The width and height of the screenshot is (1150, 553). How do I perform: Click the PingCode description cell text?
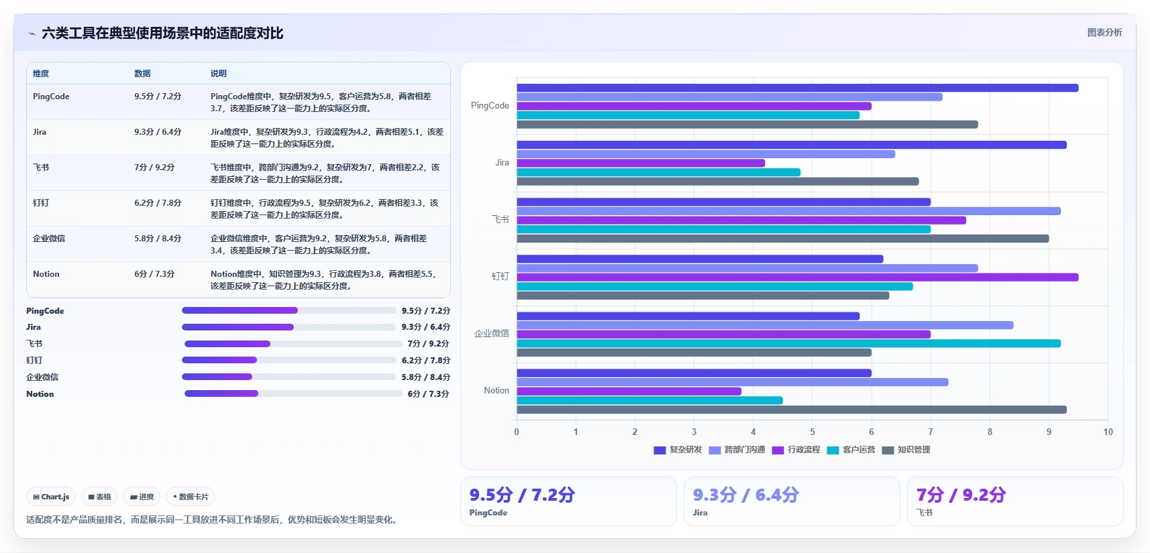pyautogui.click(x=321, y=103)
